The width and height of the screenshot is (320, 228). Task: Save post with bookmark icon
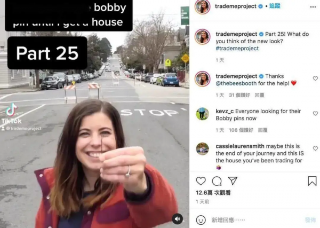[312, 181]
